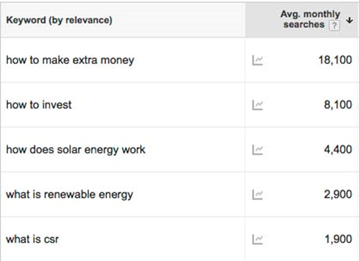Open trend chart icon for "how to invest"
The height and width of the screenshot is (261, 359).
[x=258, y=105]
